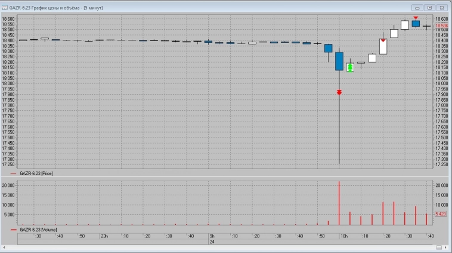Close the GAZR-6.23 chart window
Viewport: 452px width, 253px height.
[442, 8]
